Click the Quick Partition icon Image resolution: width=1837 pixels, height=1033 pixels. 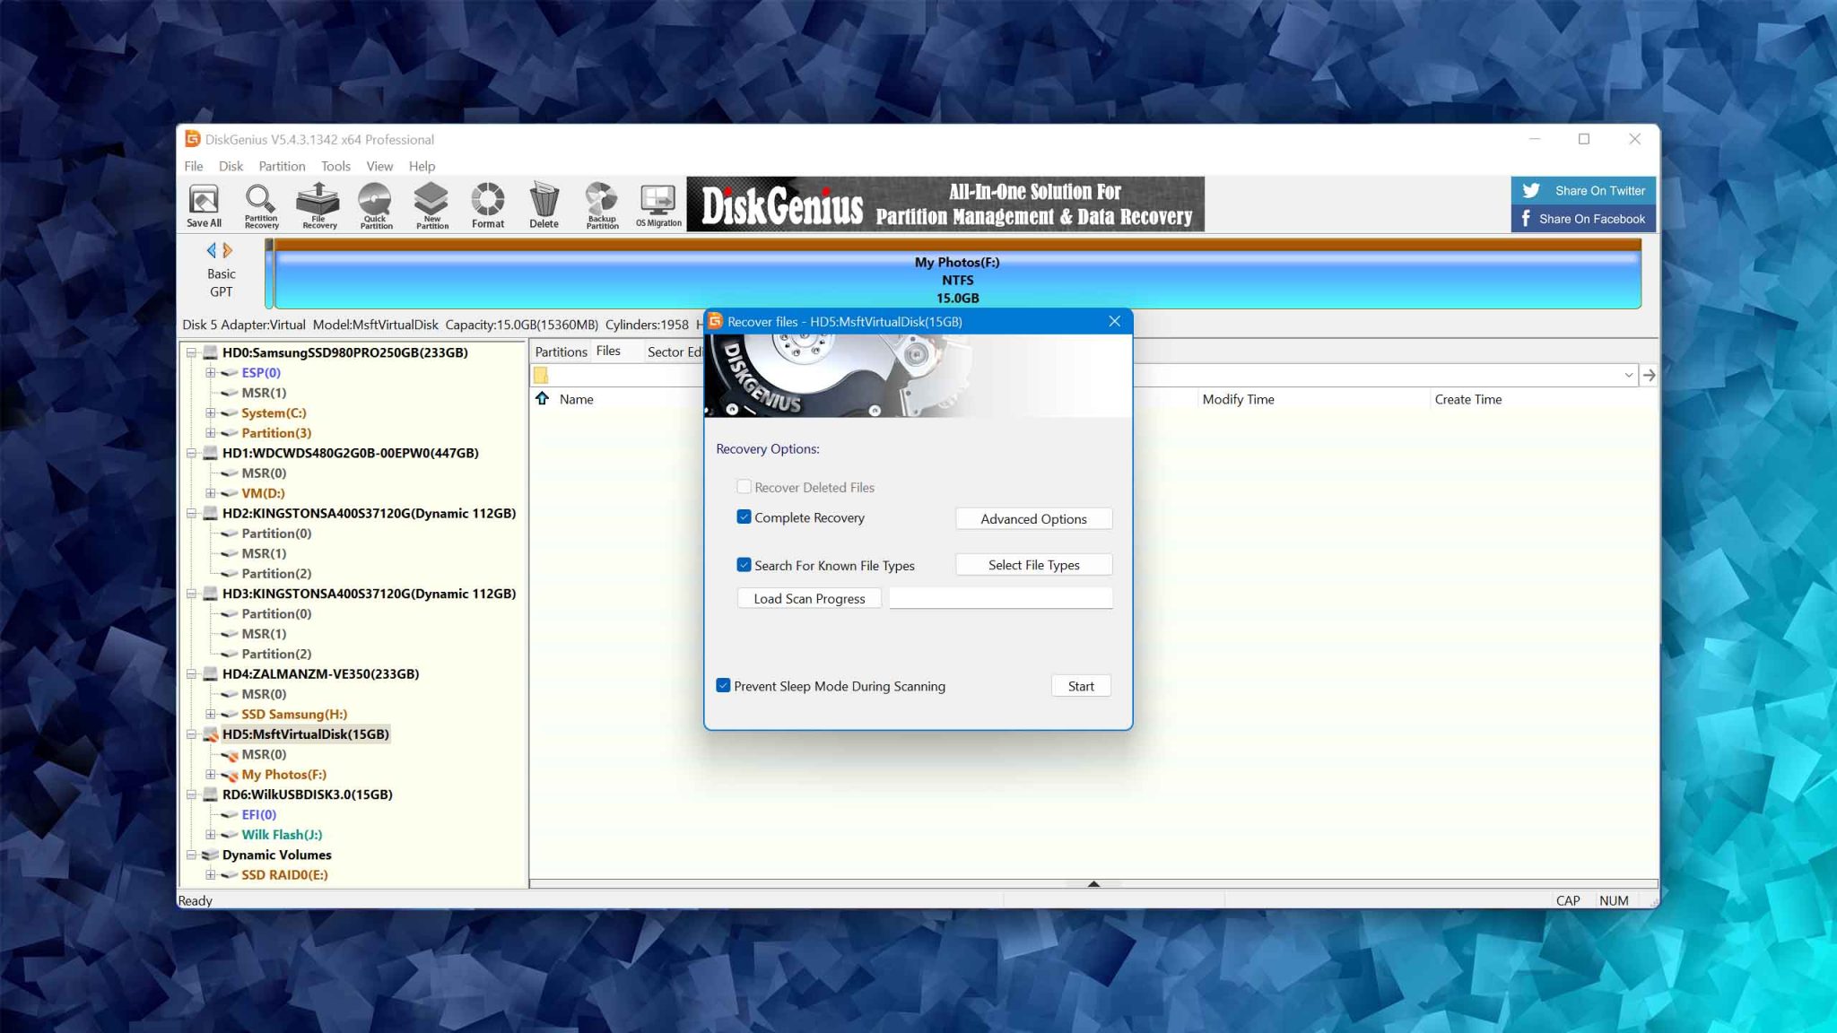click(375, 205)
